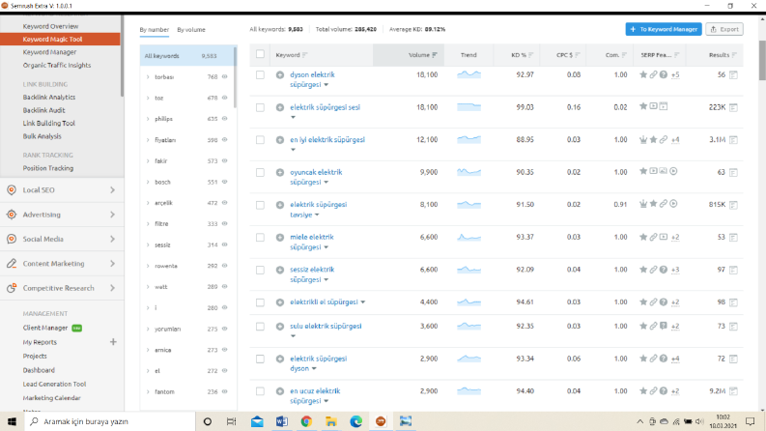This screenshot has width=766, height=431.
Task: Click the KD % column filter icon
Action: (x=531, y=55)
